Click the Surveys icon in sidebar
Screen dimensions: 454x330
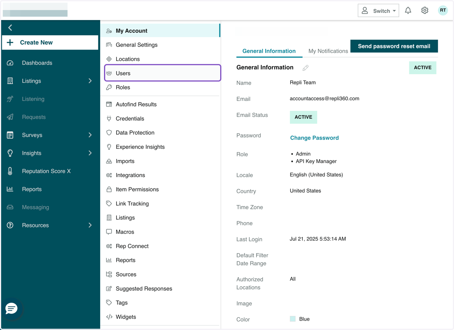[x=10, y=135]
